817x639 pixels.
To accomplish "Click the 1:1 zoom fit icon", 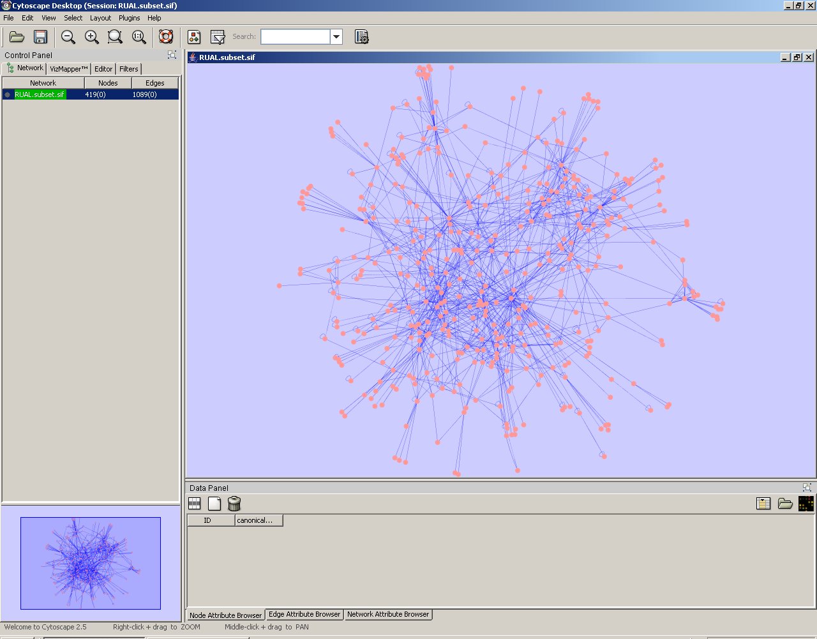I will pyautogui.click(x=139, y=37).
